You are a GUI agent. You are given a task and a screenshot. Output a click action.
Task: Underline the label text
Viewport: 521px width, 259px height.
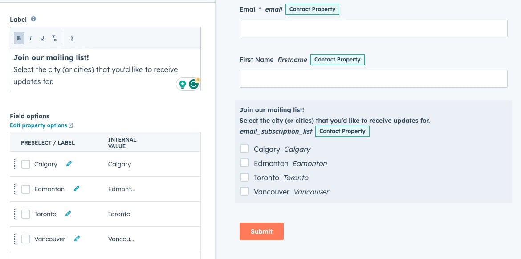click(42, 38)
